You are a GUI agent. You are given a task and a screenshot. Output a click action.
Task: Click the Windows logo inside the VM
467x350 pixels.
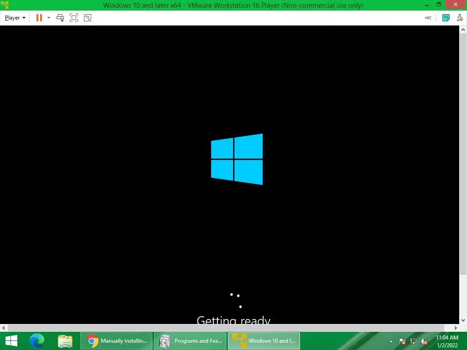tap(237, 159)
